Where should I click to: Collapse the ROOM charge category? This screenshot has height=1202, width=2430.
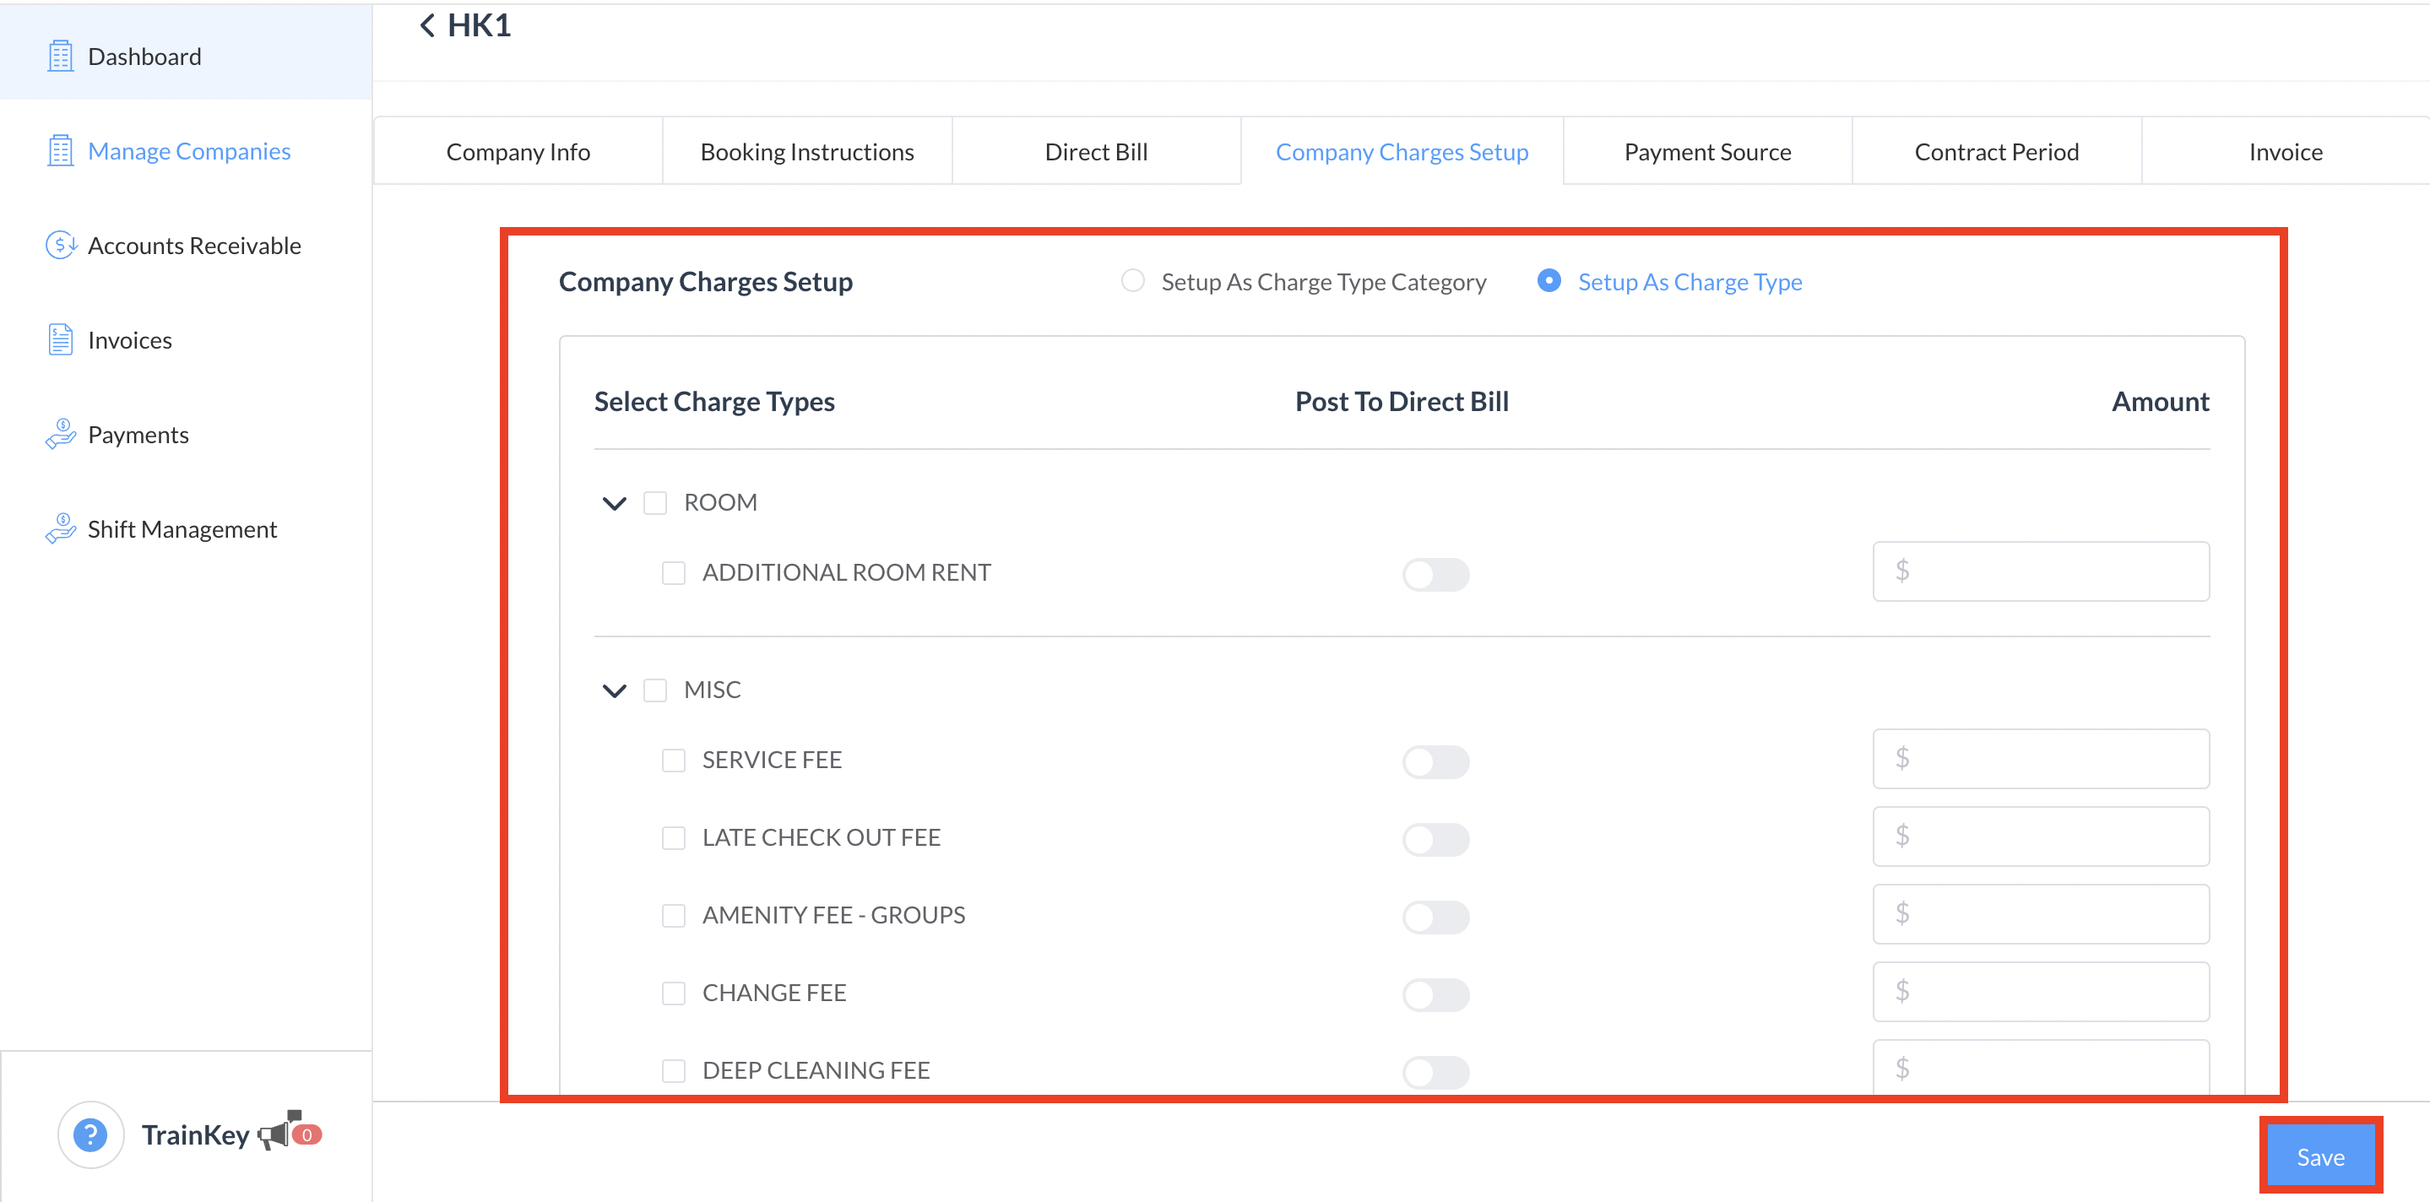click(x=614, y=502)
